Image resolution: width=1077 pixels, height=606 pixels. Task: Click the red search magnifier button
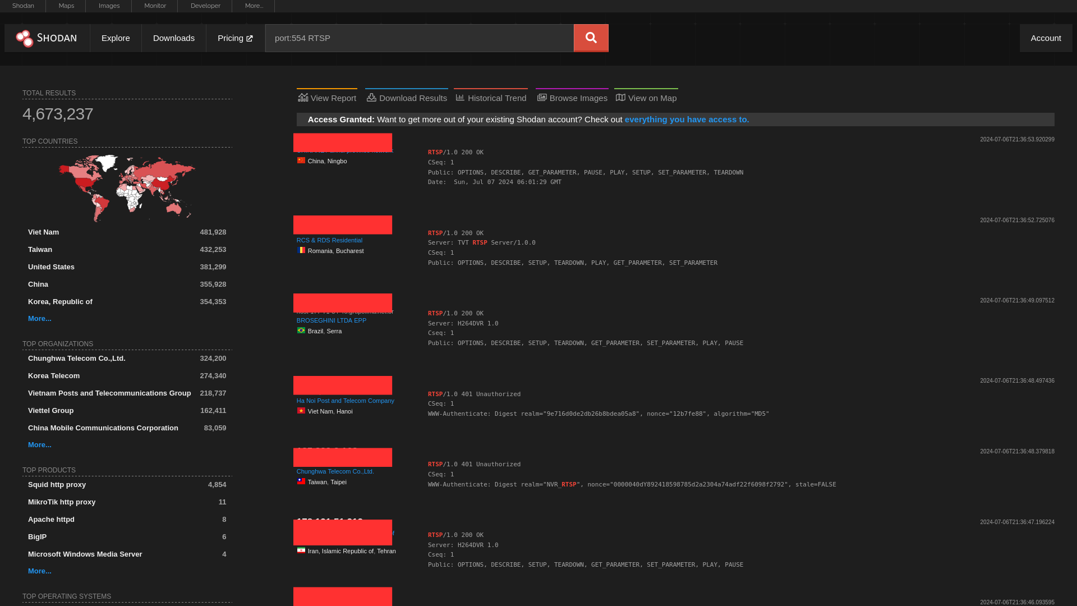coord(591,38)
